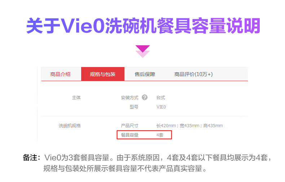Click the note line starting with 规格与包装处
This screenshot has width=285, height=182.
(x=125, y=168)
